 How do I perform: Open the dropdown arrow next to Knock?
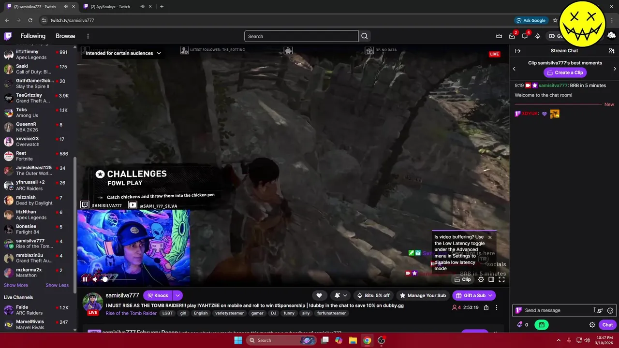(177, 295)
